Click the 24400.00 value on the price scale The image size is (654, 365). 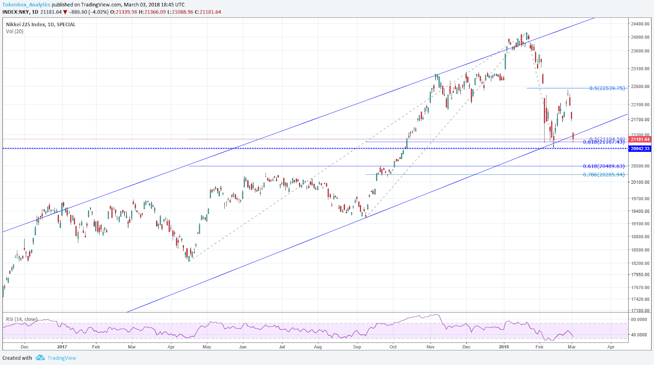coord(640,24)
